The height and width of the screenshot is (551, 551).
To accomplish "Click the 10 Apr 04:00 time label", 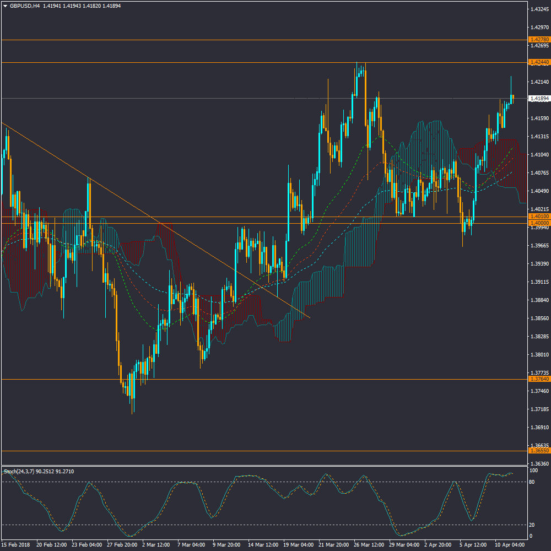I will click(x=509, y=544).
